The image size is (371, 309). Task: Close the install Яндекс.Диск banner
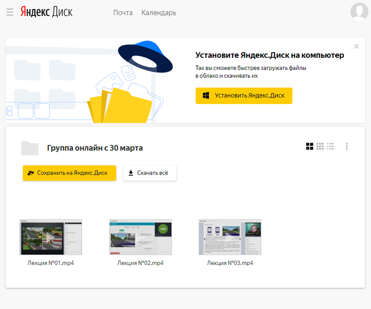tap(356, 47)
